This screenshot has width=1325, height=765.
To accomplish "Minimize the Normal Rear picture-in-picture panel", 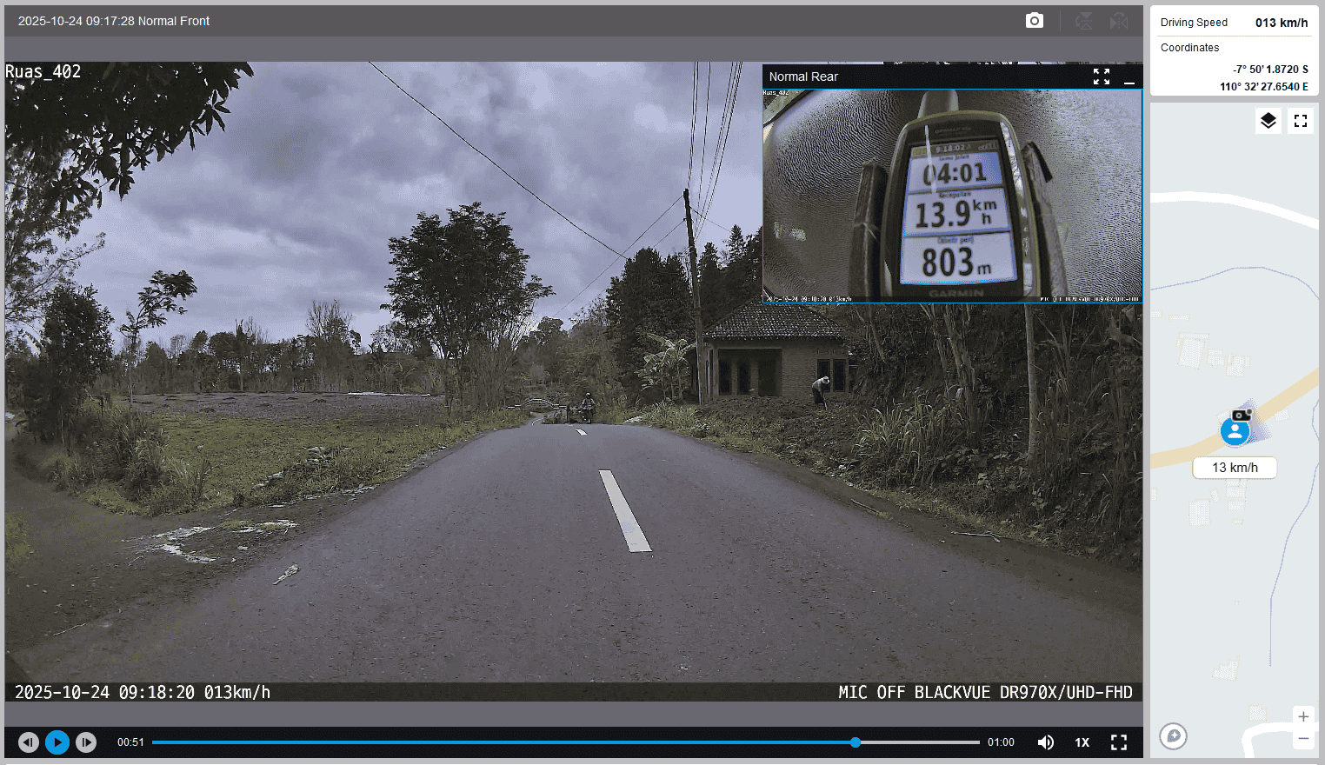I will [x=1129, y=78].
